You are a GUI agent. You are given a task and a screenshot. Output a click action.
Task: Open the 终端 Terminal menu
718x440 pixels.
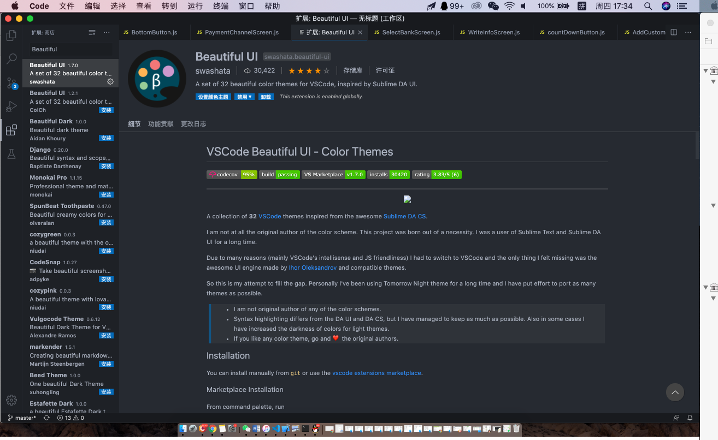click(221, 6)
